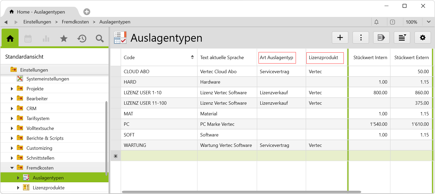This screenshot has height=194, width=435.
Task: Click the empty Code cell in new row
Action: pyautogui.click(x=159, y=156)
